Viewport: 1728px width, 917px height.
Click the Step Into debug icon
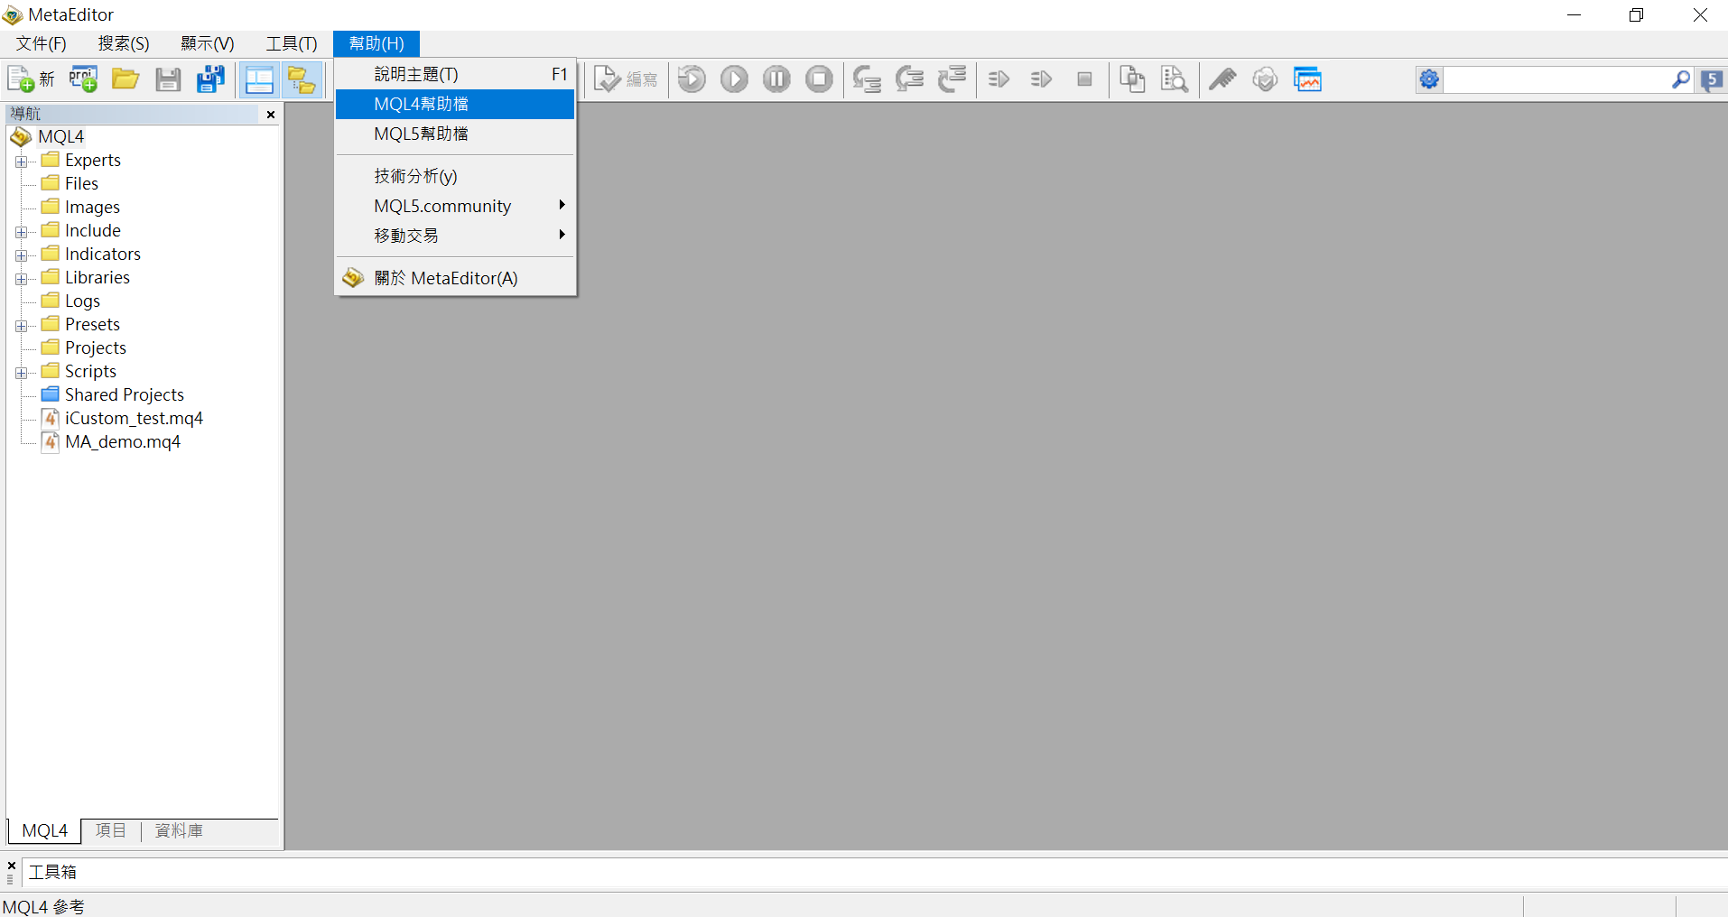867,79
